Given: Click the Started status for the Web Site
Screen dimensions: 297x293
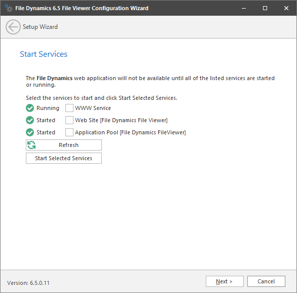Looking at the screenshot, I should [x=46, y=120].
